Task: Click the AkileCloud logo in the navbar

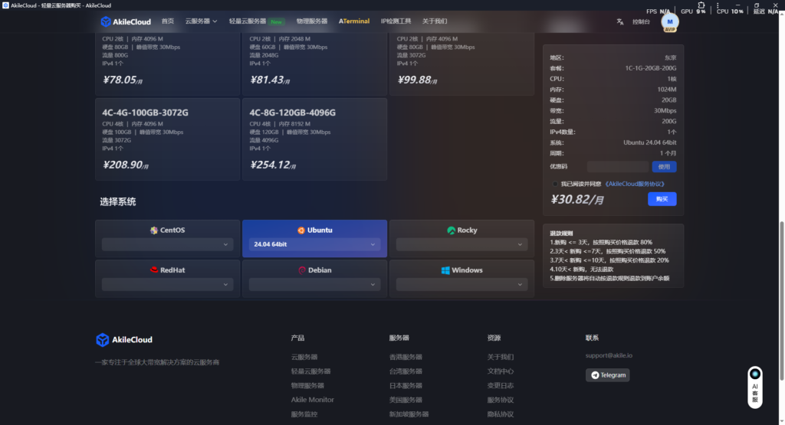Action: (x=126, y=21)
